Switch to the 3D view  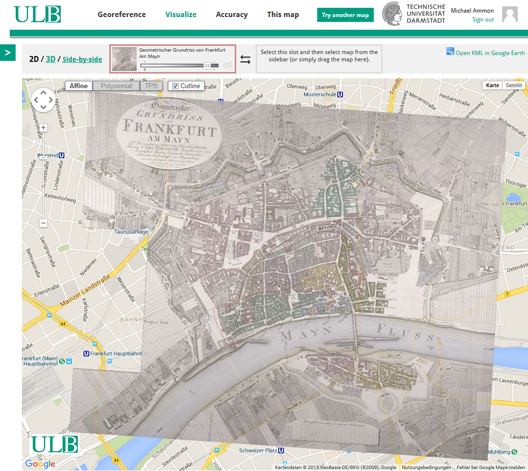point(51,59)
